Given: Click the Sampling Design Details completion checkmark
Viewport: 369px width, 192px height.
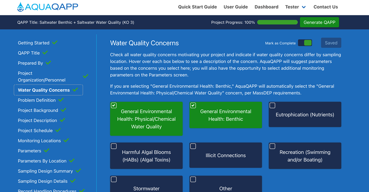Looking at the screenshot, I should [73, 181].
